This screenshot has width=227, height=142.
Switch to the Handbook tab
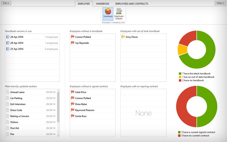click(102, 4)
